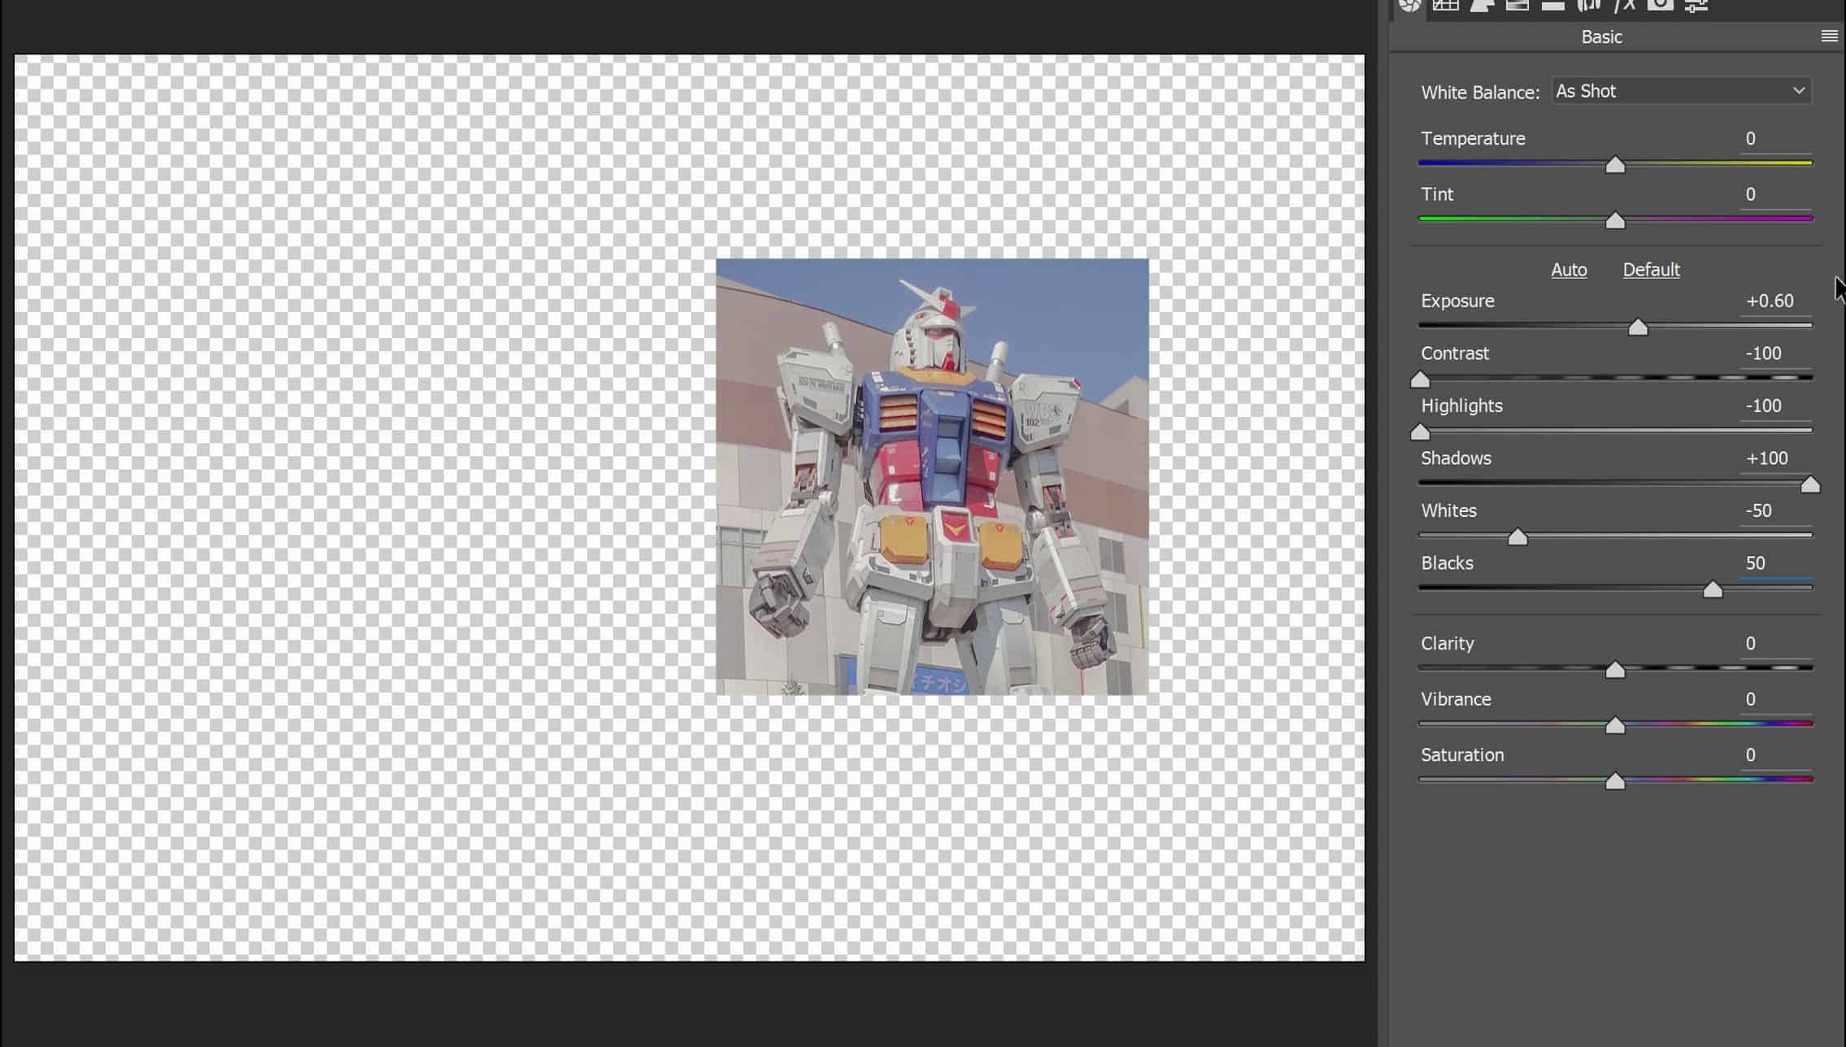
Task: Open the Basic panel flyout menu icon
Action: pos(1830,36)
